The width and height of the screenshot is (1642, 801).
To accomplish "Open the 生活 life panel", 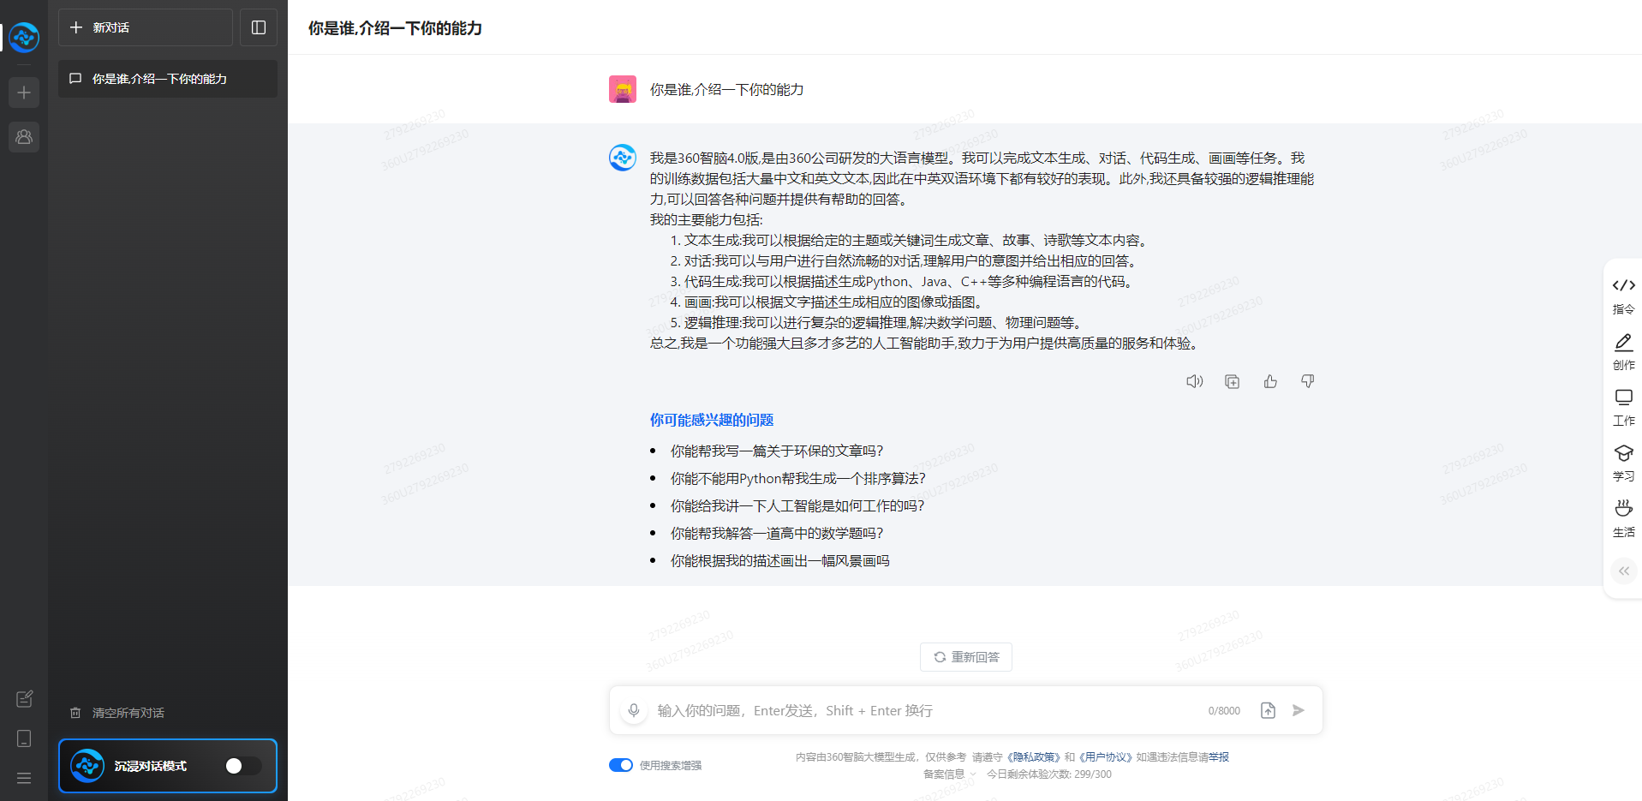I will tap(1624, 518).
